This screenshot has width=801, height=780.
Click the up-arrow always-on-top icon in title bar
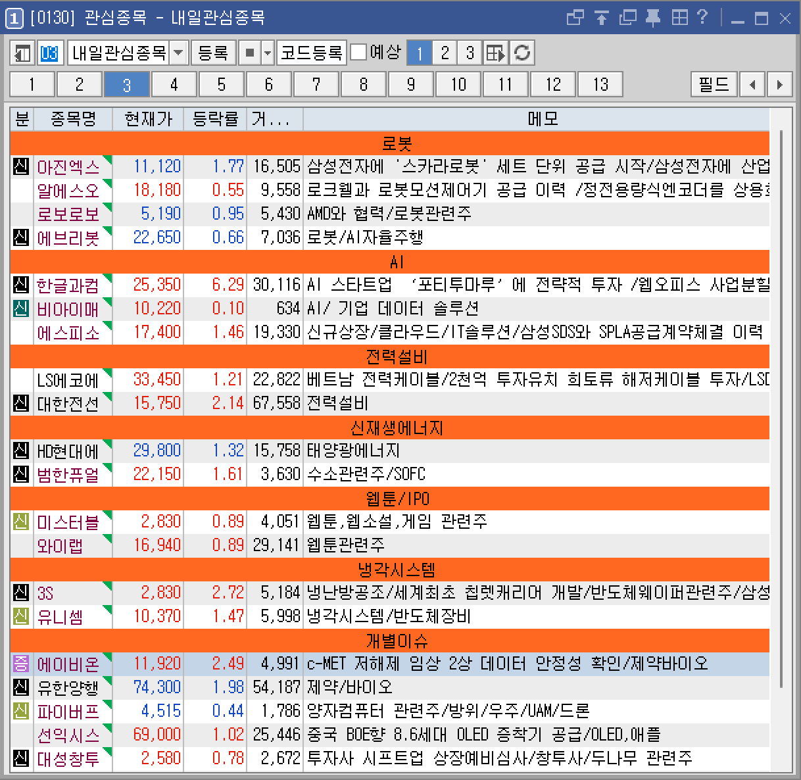[602, 18]
